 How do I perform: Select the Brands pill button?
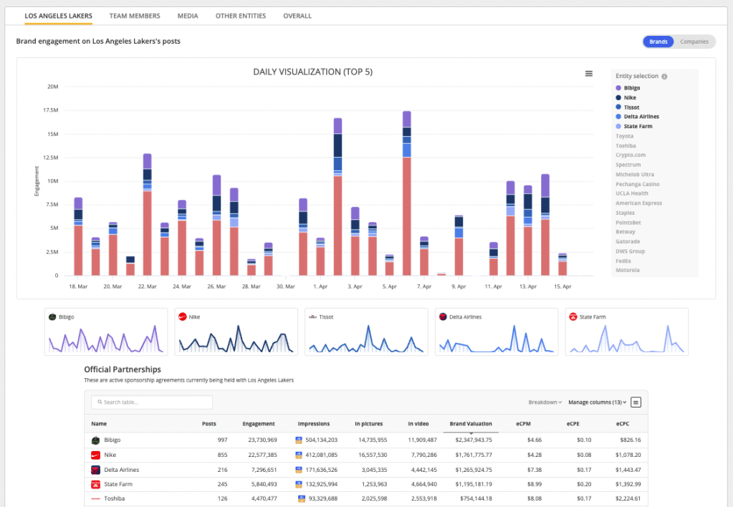coord(658,42)
